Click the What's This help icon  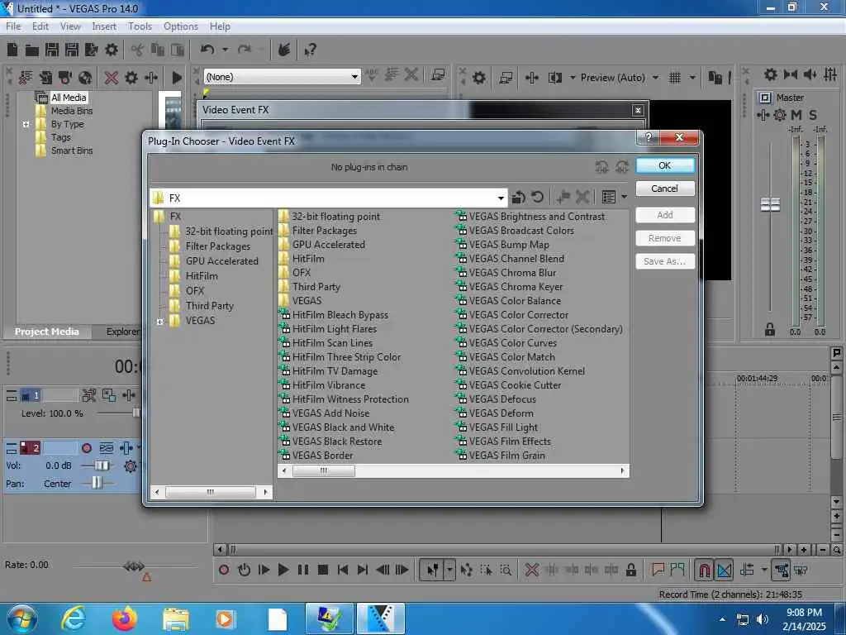click(x=310, y=50)
